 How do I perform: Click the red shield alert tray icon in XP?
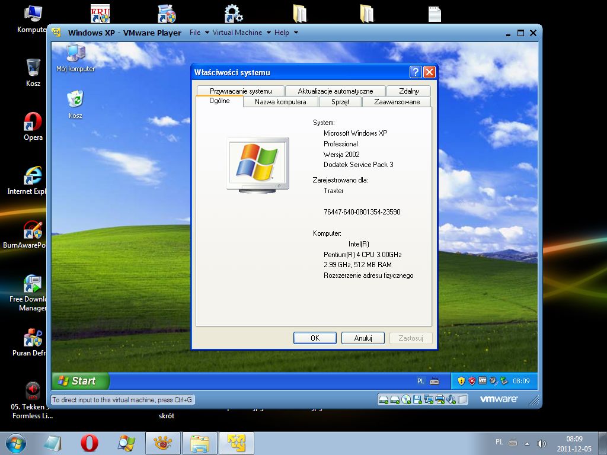click(x=472, y=381)
